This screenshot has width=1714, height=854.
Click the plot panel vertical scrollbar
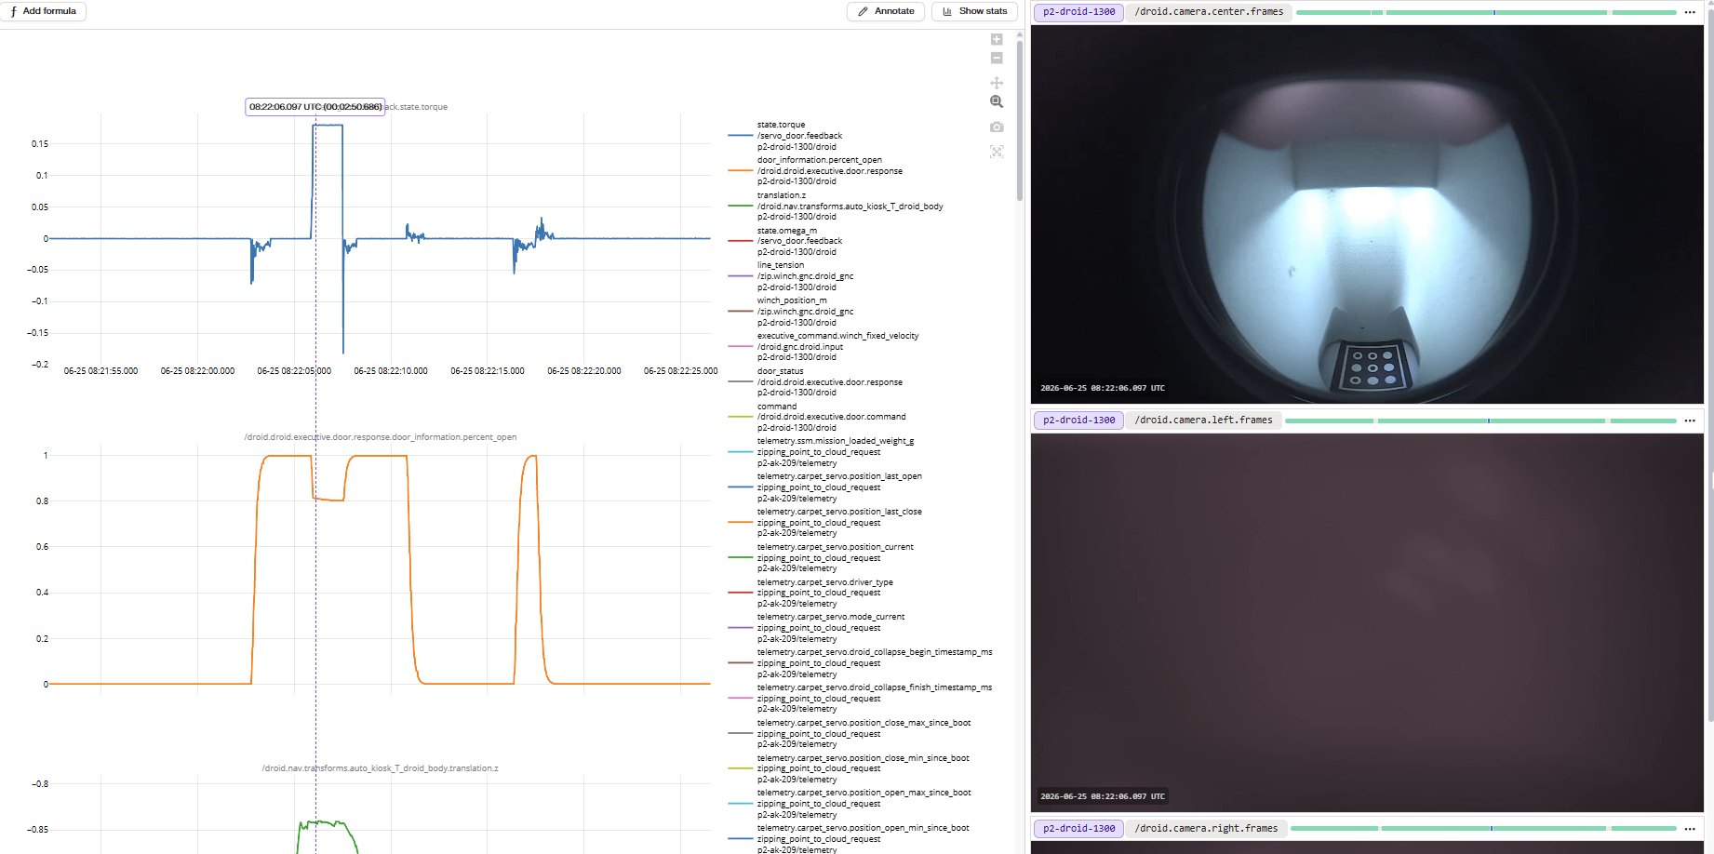[1020, 121]
